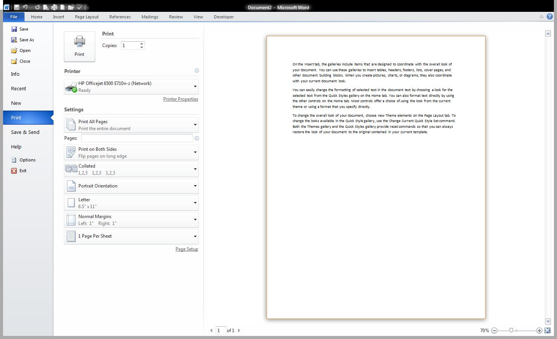Open the HP Officejet printer selection dropdown
557x339 pixels.
pyautogui.click(x=195, y=86)
